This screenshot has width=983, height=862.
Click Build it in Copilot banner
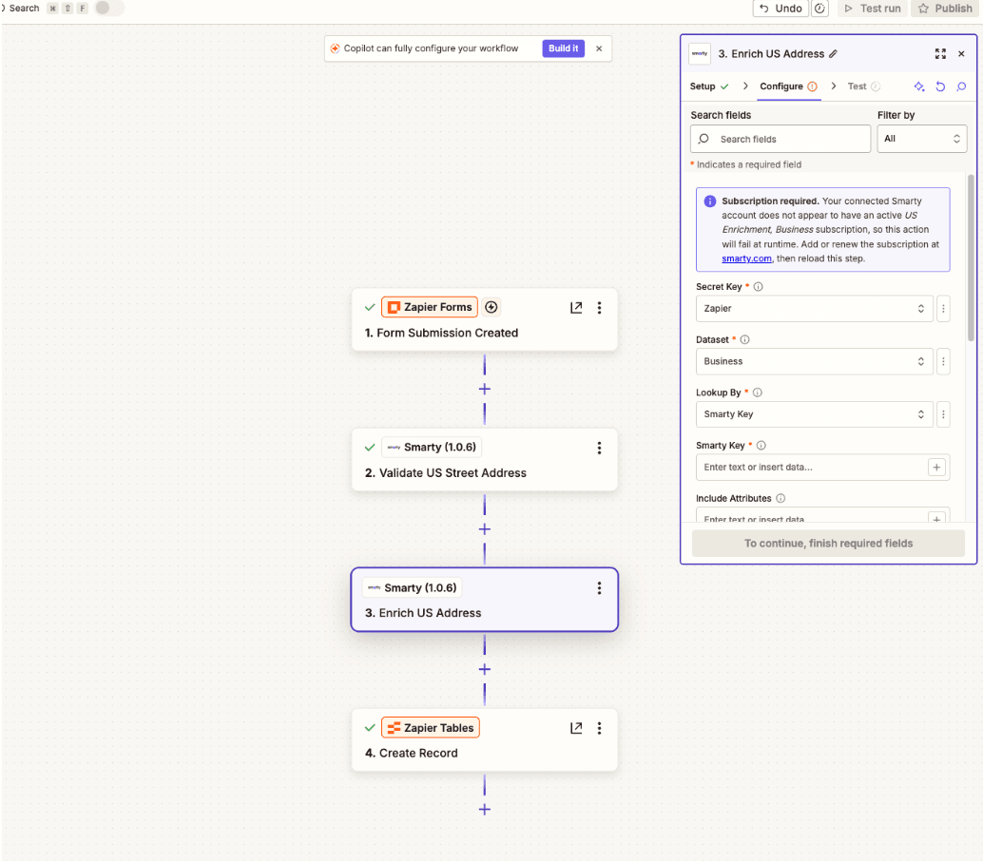tap(563, 48)
